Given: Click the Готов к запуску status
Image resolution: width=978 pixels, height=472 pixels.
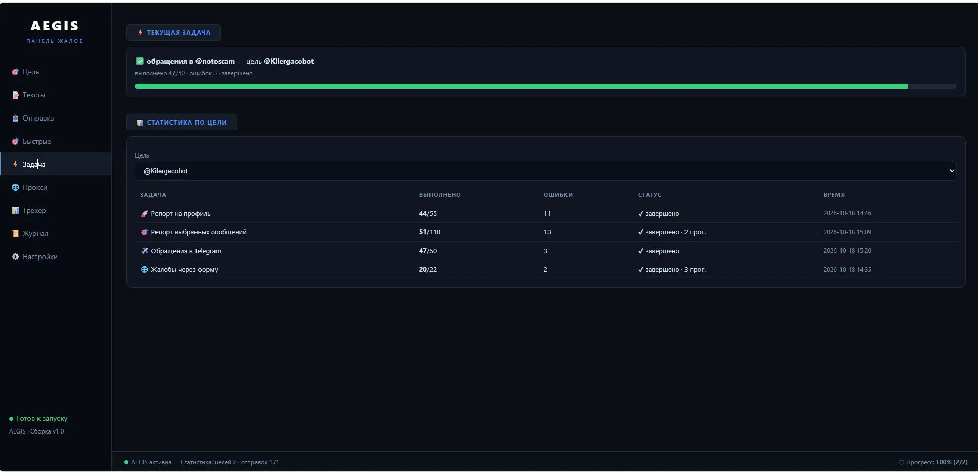Looking at the screenshot, I should tap(38, 419).
